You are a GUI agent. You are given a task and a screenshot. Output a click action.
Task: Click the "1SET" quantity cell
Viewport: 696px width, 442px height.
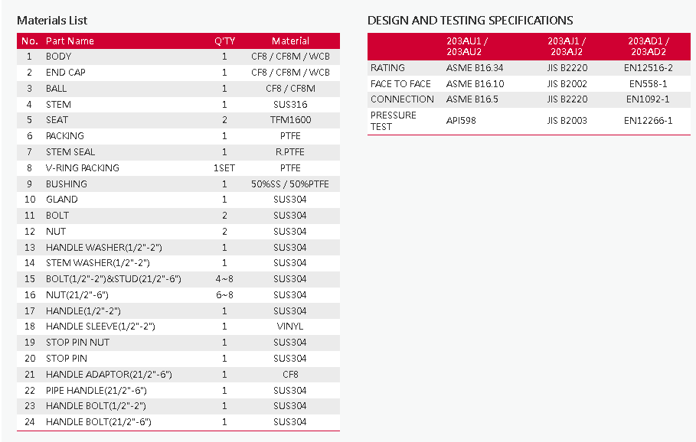[x=224, y=168]
